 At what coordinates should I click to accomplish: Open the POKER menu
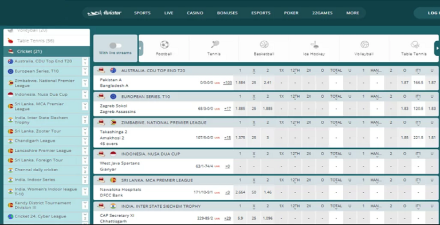click(x=291, y=13)
